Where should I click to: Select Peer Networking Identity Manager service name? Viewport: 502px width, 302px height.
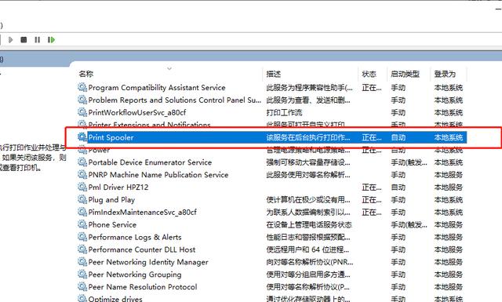(148, 262)
